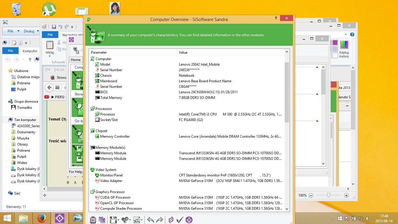Open Firefox from the taskbar
The height and width of the screenshot is (224, 398).
click(42, 218)
